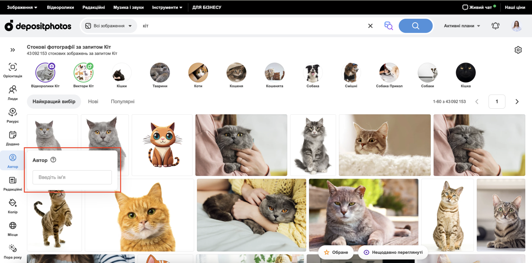Open Коти related category
This screenshot has width=532, height=263.
[x=198, y=75]
